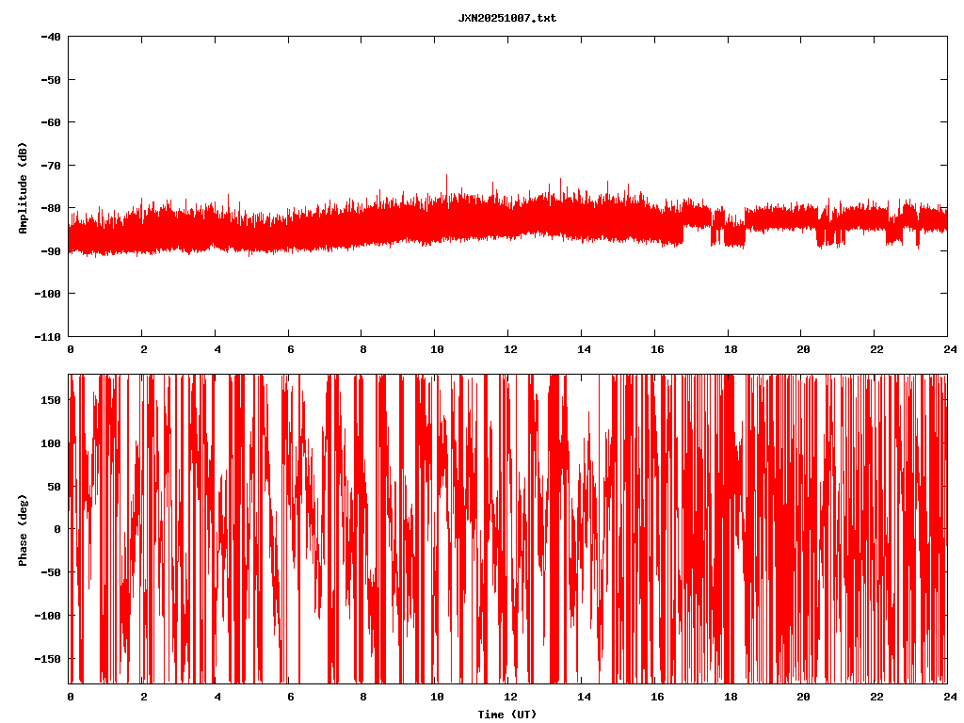Click hour 6 under the phase plot

point(289,697)
